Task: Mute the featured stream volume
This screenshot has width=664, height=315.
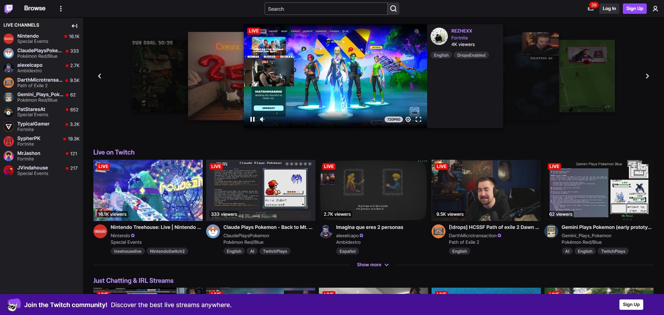Action: click(x=262, y=119)
